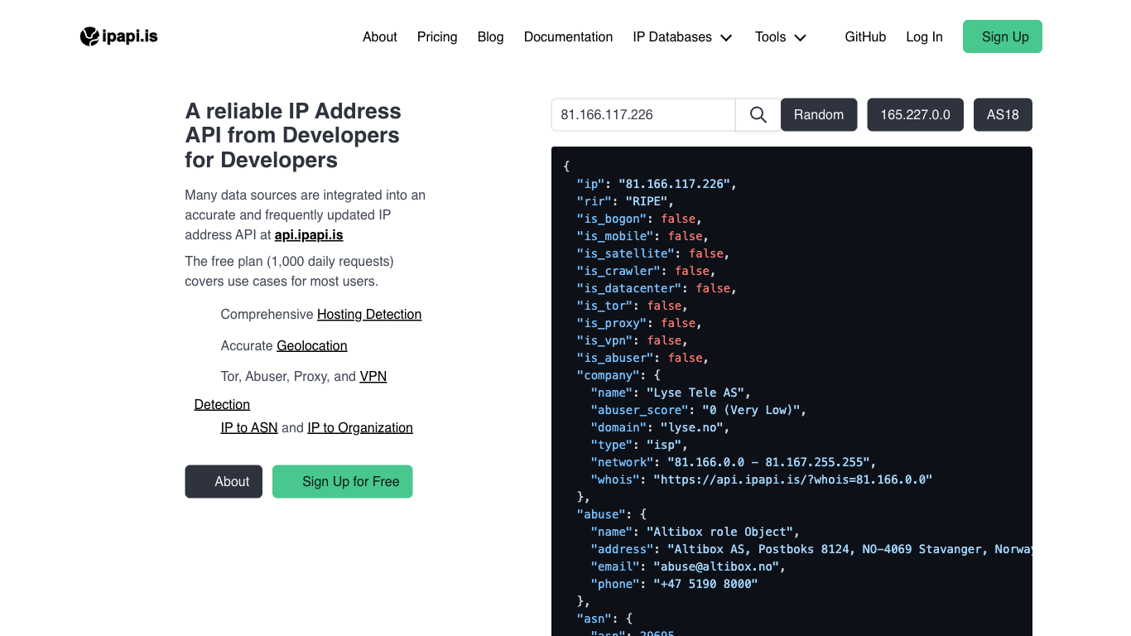Click the "is_tor": false line

tap(632, 306)
